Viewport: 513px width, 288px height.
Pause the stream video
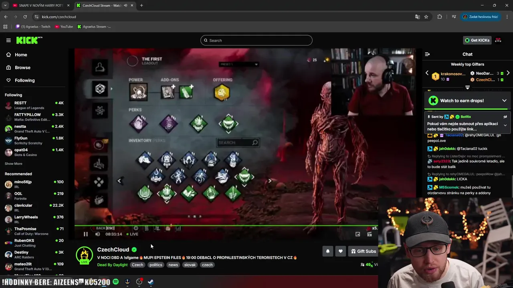[85, 234]
